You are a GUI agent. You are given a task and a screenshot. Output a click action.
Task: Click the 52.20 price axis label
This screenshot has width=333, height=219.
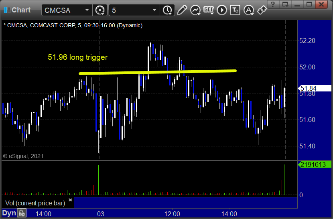(307, 41)
